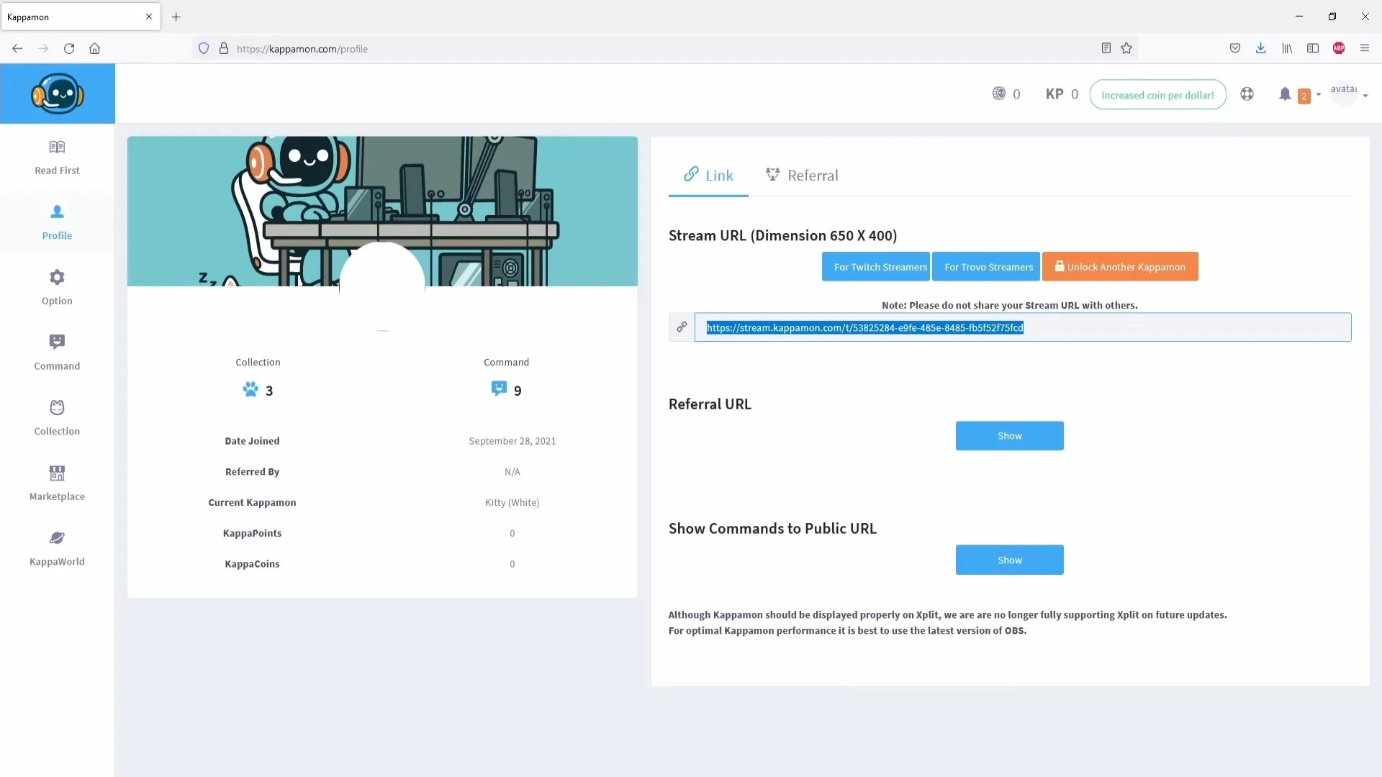Click For Trovo Streamers button

point(986,267)
